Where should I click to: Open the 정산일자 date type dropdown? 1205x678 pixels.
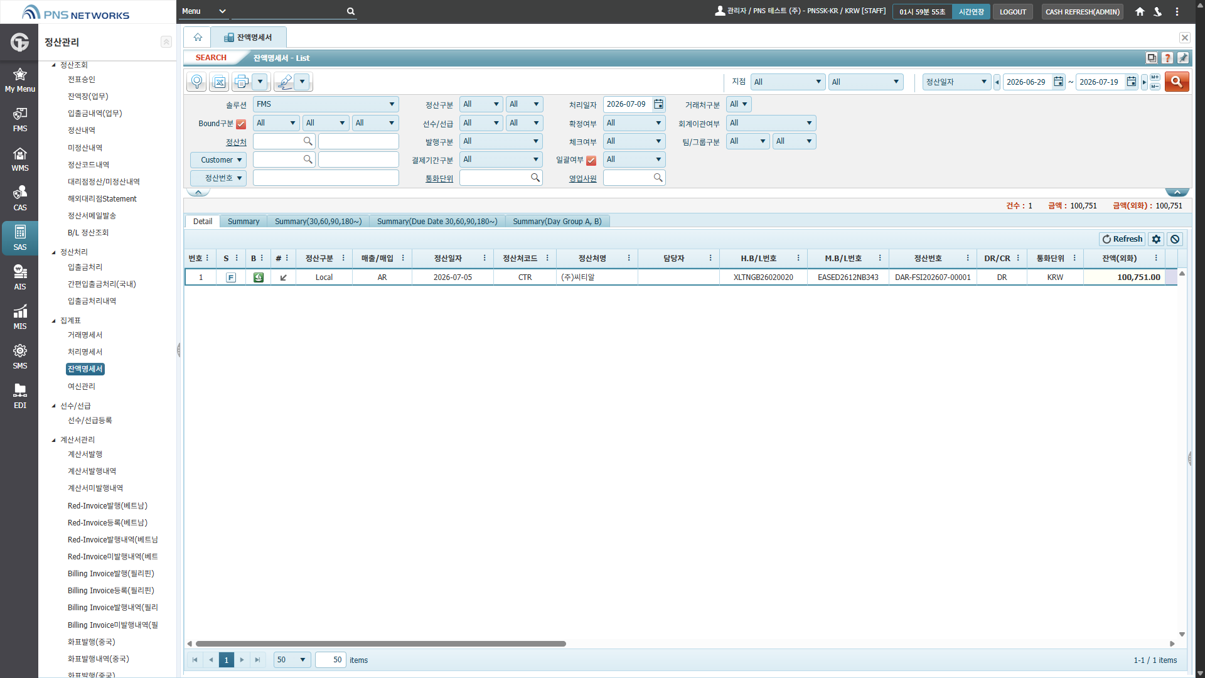pos(956,82)
